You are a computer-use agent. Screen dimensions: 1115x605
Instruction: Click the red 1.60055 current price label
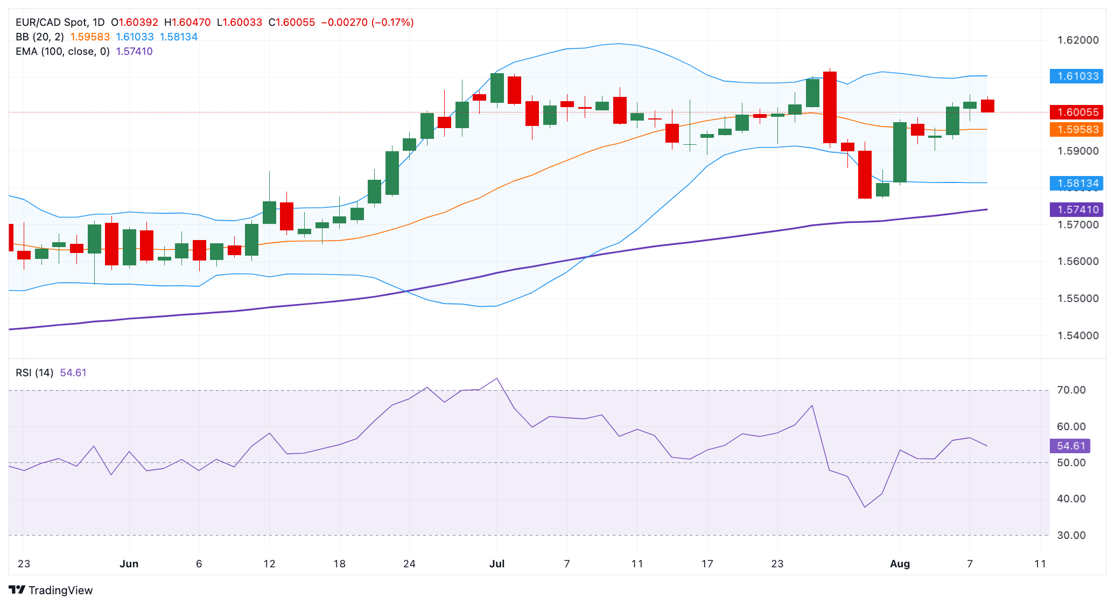[x=1076, y=112]
